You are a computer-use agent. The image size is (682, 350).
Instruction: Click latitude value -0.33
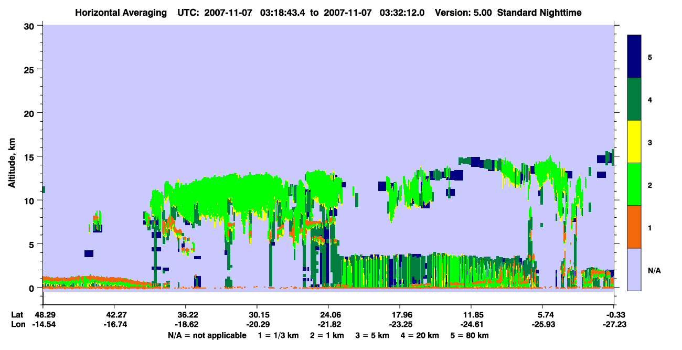coord(614,315)
